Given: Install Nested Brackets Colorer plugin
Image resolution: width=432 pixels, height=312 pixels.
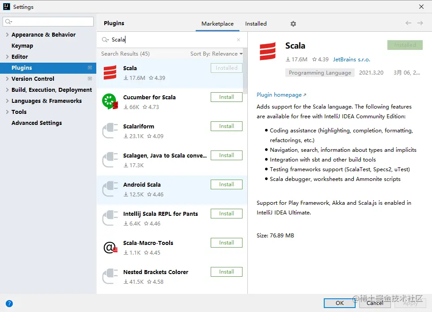Looking at the screenshot, I should coord(227,272).
